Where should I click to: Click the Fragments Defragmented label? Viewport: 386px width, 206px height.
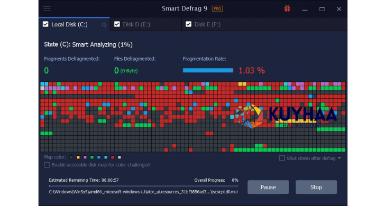coord(72,59)
